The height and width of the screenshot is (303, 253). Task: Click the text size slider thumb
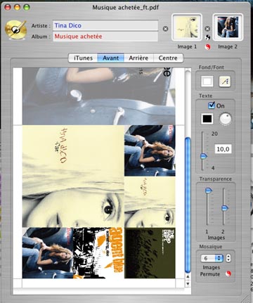click(x=204, y=156)
